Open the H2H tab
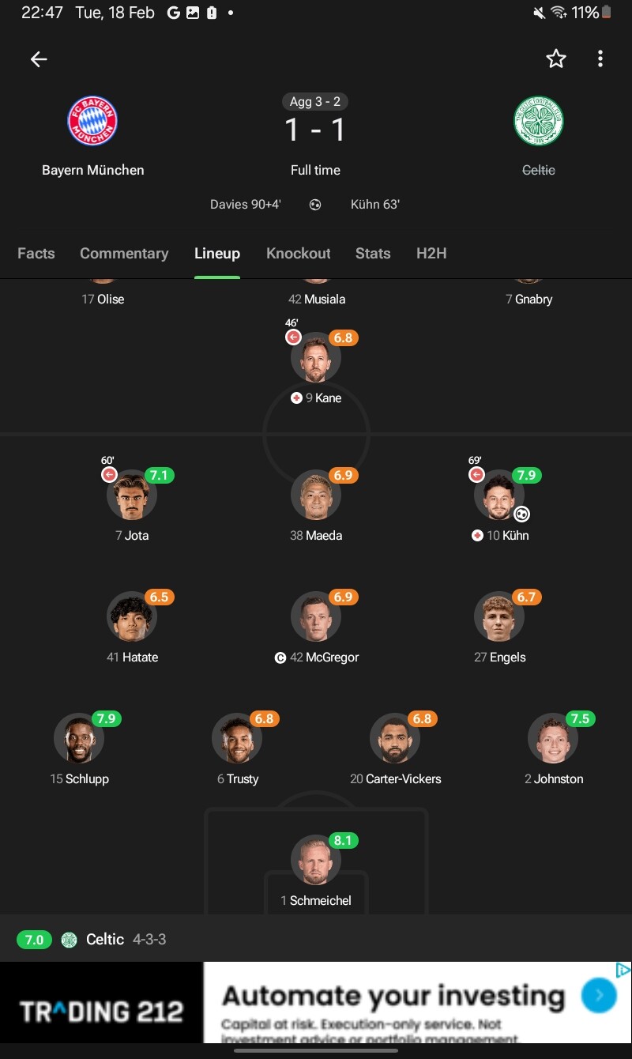The image size is (632, 1059). 431,254
